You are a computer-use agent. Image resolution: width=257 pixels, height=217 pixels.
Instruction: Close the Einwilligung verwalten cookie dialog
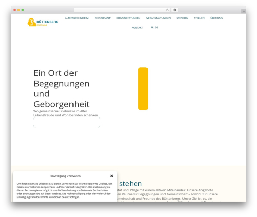pyautogui.click(x=112, y=176)
